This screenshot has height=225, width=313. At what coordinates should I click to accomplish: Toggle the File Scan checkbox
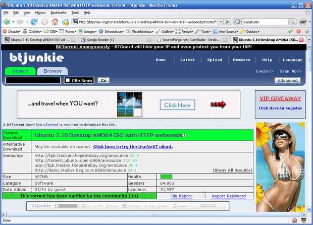point(68,80)
